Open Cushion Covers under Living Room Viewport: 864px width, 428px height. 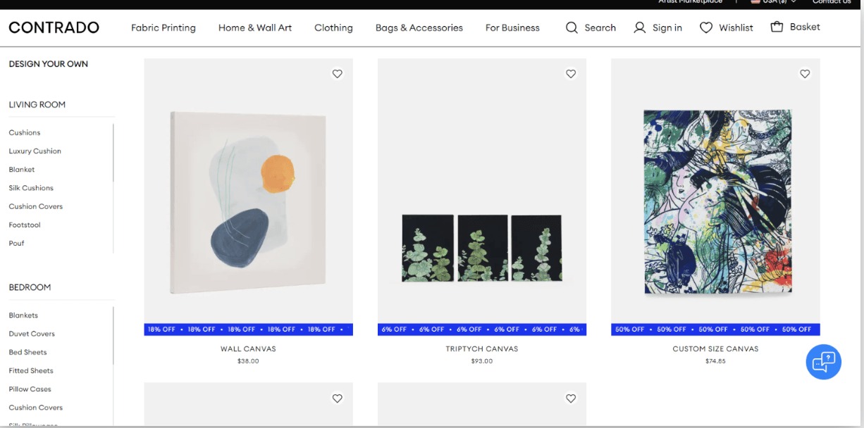(x=36, y=206)
